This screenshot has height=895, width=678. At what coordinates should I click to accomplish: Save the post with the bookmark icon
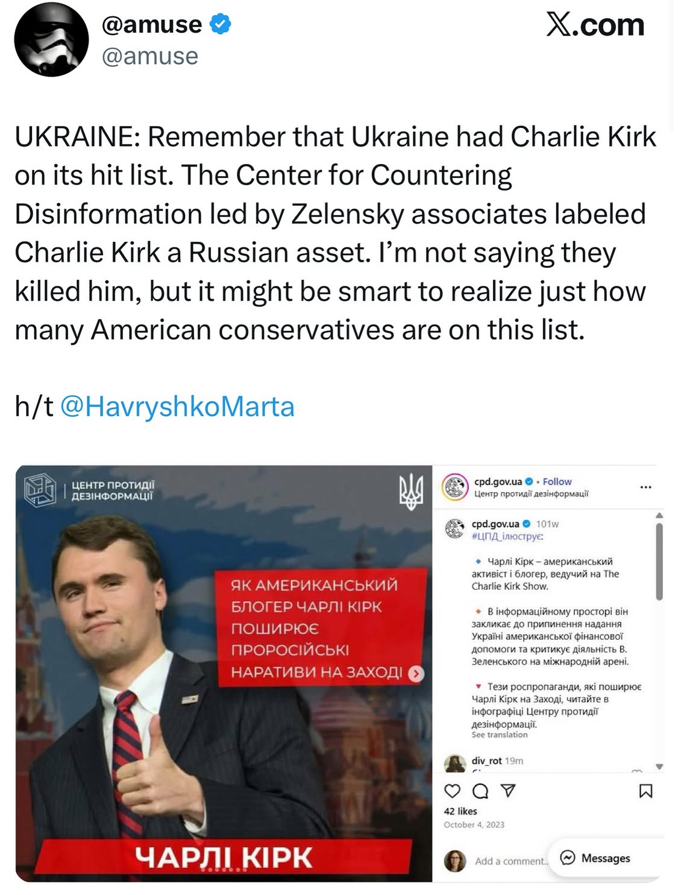coord(645,791)
